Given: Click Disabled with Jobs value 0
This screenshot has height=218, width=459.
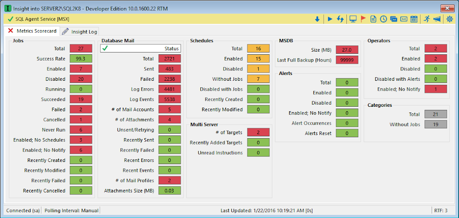Looking at the screenshot, I should coord(258,89).
